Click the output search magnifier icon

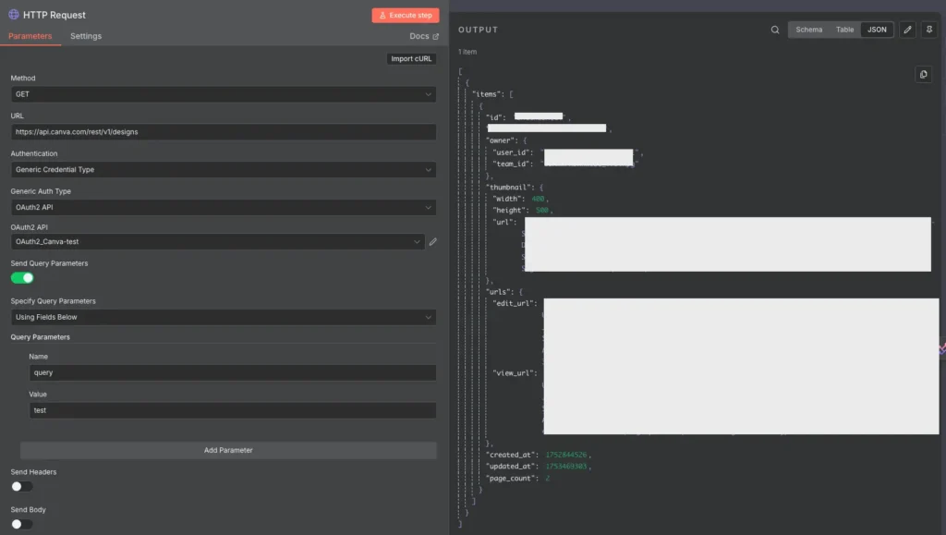coord(775,30)
